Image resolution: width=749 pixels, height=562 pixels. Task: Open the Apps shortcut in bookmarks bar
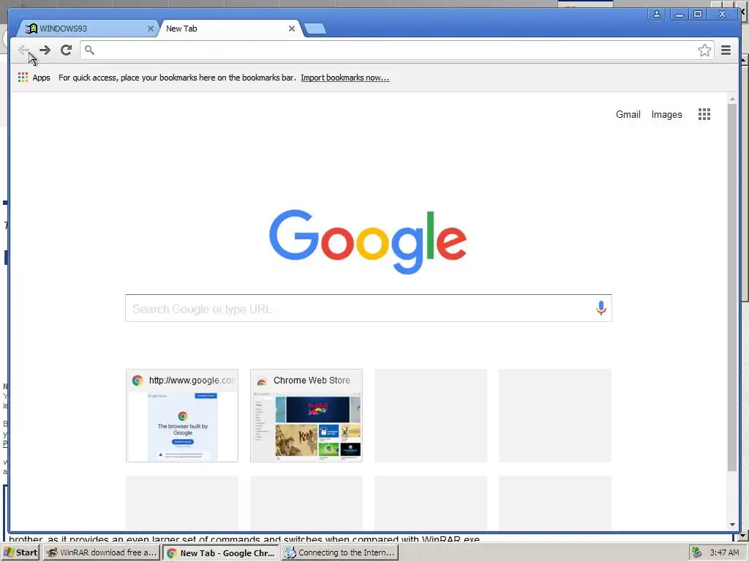(x=34, y=78)
